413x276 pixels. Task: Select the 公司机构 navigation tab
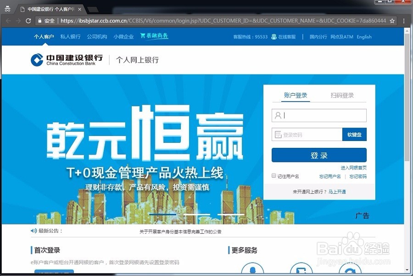tap(97, 37)
